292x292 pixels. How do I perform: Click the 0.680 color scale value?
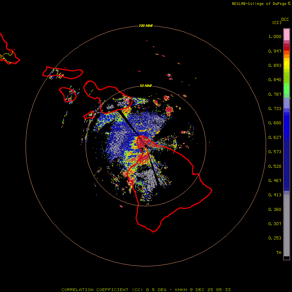tap(275, 123)
